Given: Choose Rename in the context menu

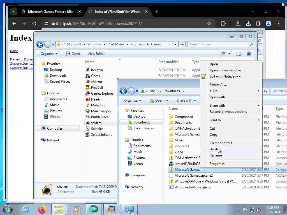Looking at the screenshot, I should pyautogui.click(x=231, y=155).
